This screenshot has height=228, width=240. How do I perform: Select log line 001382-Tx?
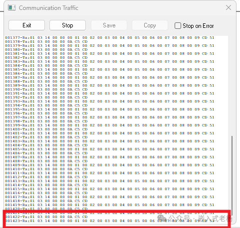(46, 58)
